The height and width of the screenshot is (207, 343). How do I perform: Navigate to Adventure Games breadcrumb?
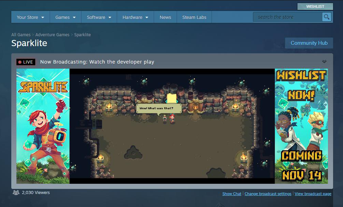52,35
